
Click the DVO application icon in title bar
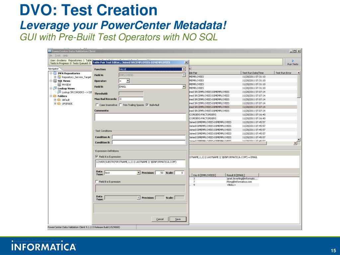click(50, 51)
